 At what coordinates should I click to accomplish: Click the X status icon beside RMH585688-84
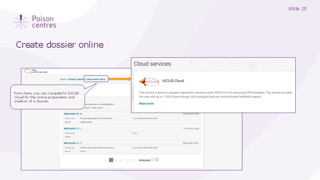(81, 114)
